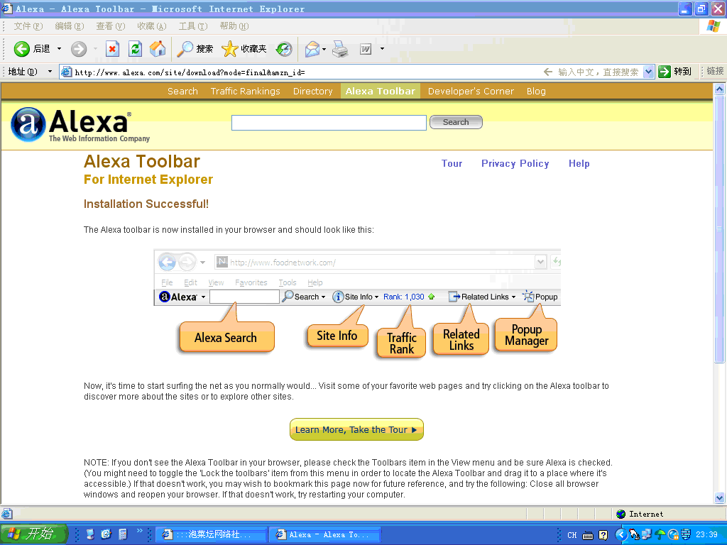The image size is (727, 545).
Task: Click the Alexa page Search button
Action: click(456, 122)
